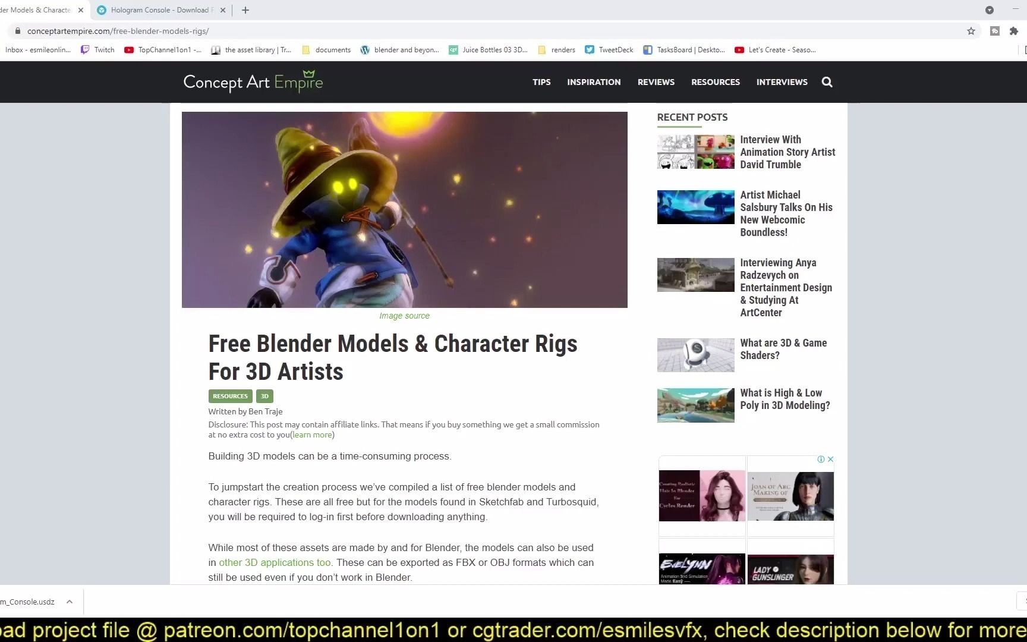The image size is (1027, 642).
Task: Open the Twitch bookmark
Action: click(x=97, y=50)
